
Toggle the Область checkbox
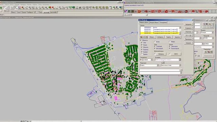(142, 47)
